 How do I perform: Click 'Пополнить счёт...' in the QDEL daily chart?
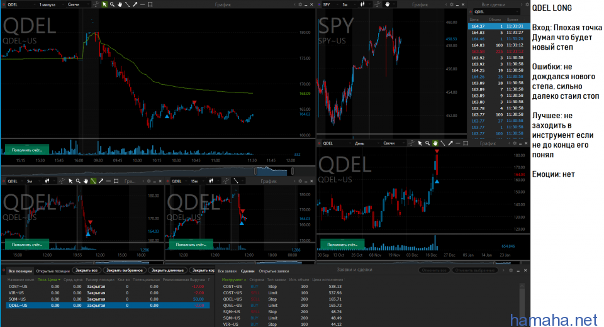point(342,244)
